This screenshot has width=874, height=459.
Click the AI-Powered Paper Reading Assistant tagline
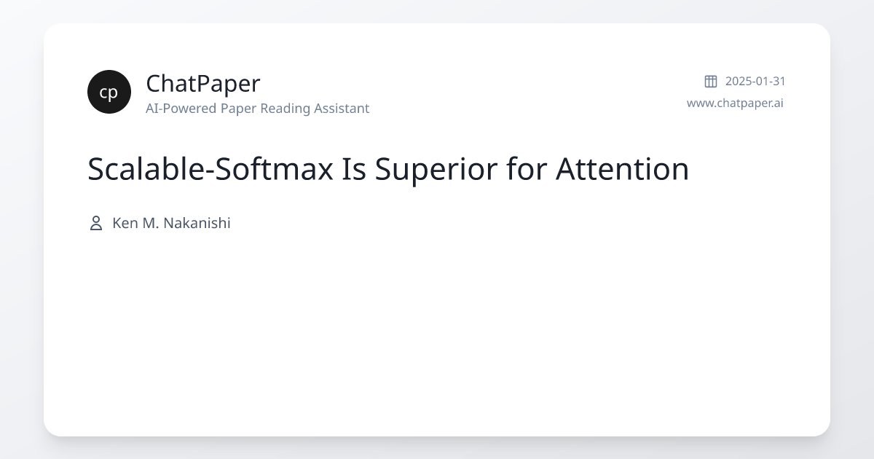click(x=257, y=109)
